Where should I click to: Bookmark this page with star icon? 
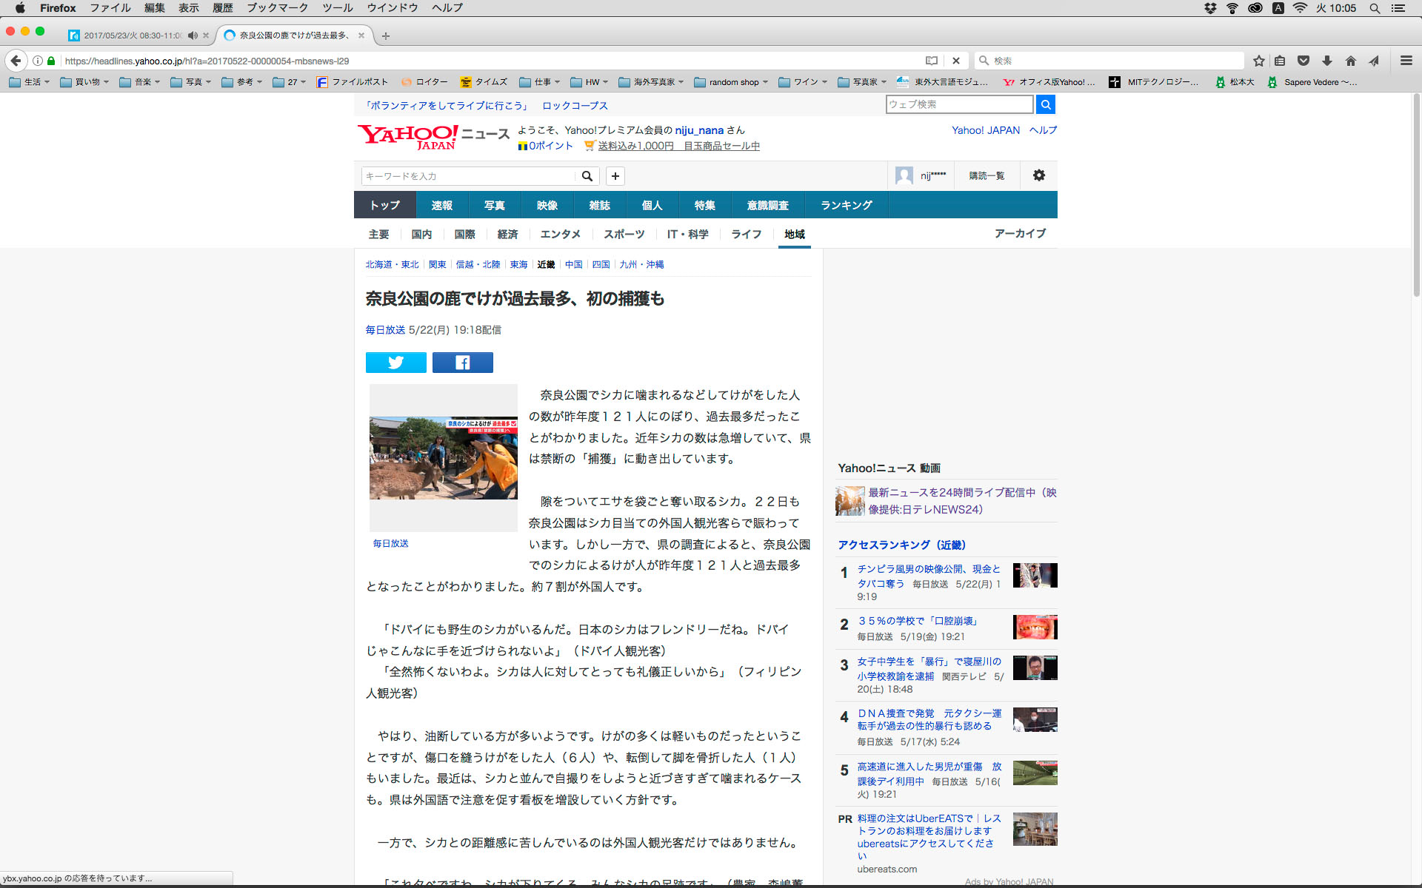tap(1258, 61)
